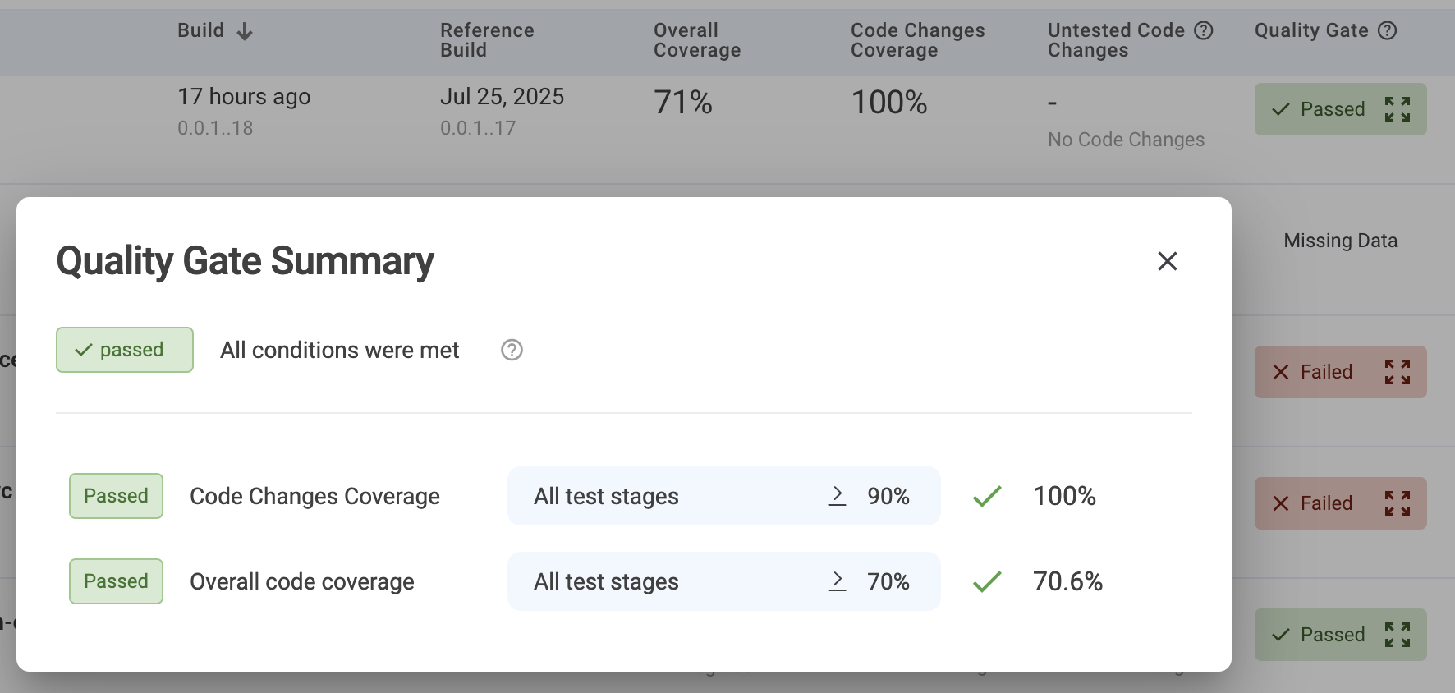Open the build from 17 hours ago

click(244, 97)
